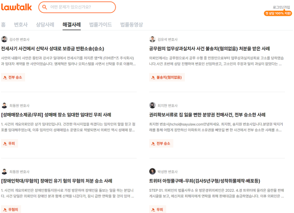Image resolution: width=294 pixels, height=213 pixels.
Task: Click 최지현 변호사 profile picture
Action: 152,106
